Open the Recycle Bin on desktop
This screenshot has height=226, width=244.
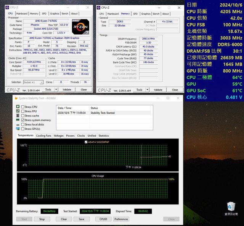231,207
